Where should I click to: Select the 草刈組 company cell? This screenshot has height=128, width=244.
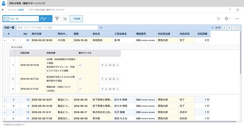point(102,118)
